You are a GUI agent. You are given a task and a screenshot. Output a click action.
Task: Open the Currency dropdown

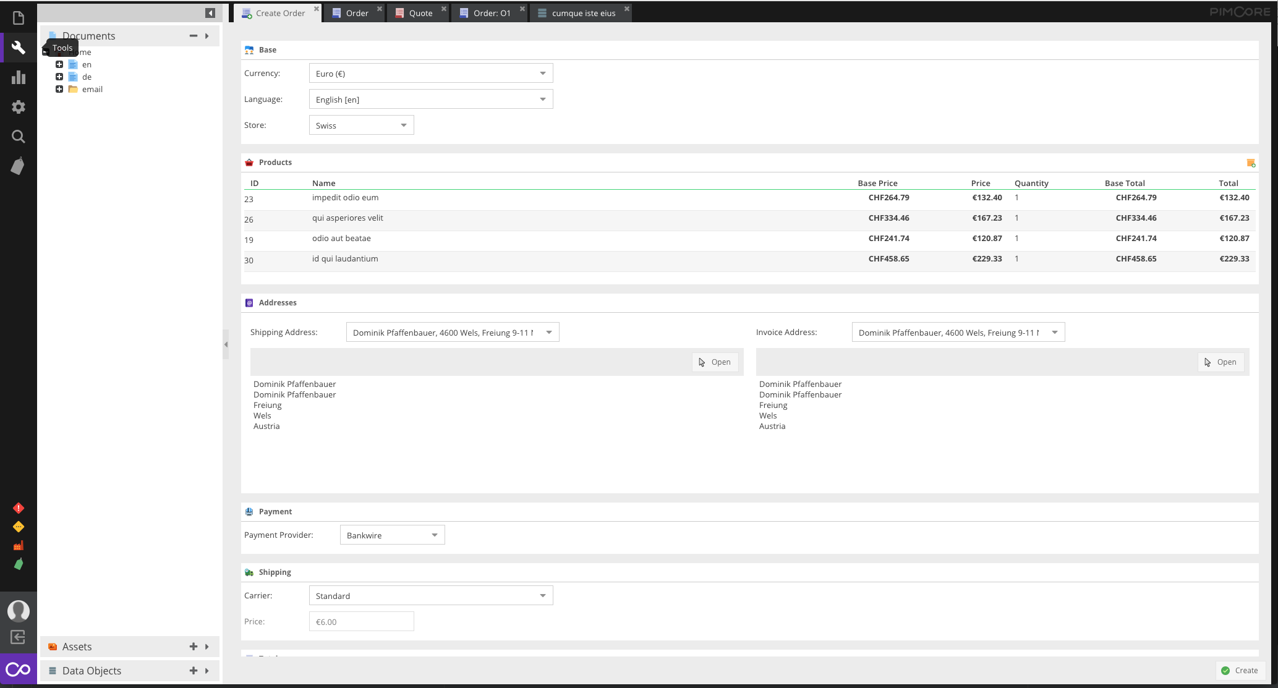click(x=542, y=74)
